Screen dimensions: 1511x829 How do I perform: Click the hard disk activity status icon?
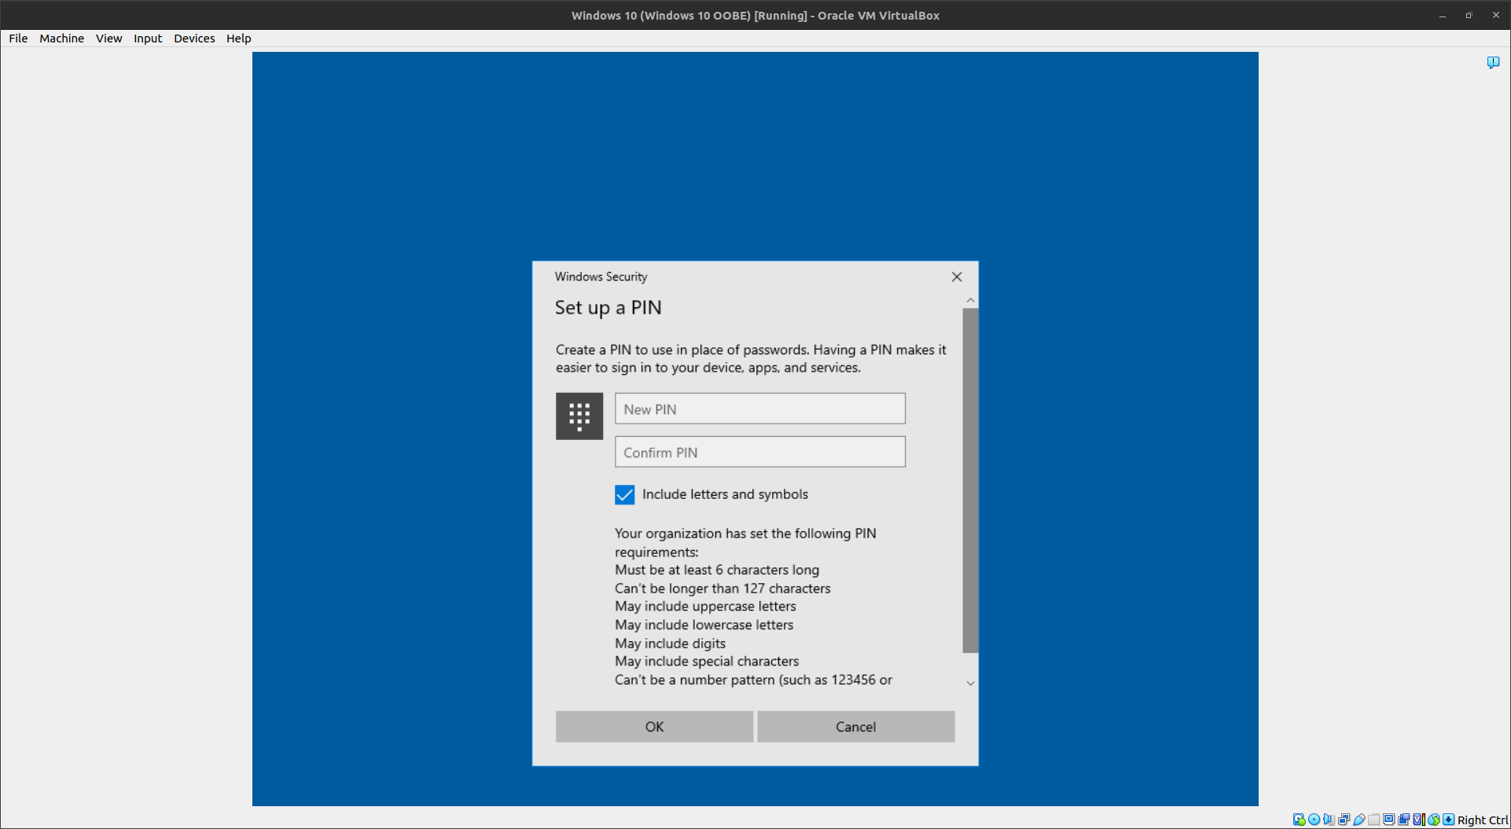click(x=1299, y=820)
